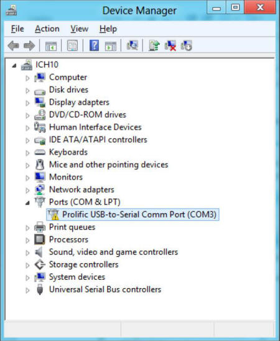Expand the Network adapters category
The height and width of the screenshot is (341, 280).
pyautogui.click(x=27, y=190)
